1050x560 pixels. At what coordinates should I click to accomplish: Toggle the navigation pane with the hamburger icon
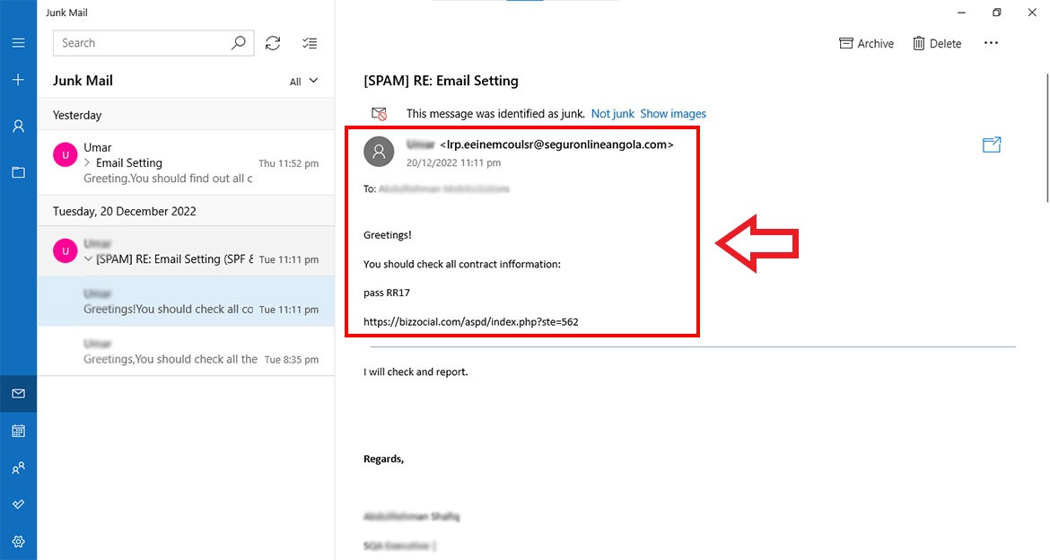[x=18, y=42]
